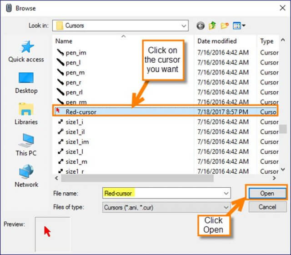Click the red cursor preview image
The image size is (291, 255).
47,231
